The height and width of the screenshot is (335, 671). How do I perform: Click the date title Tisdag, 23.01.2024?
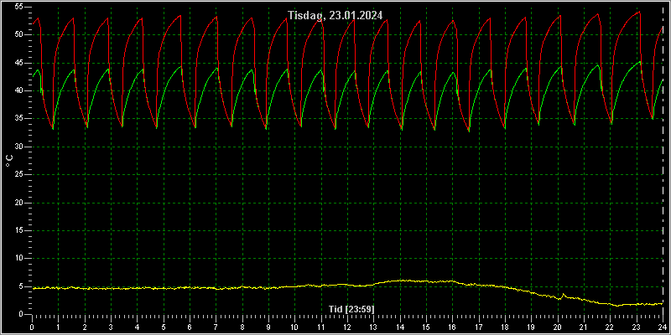(x=335, y=15)
